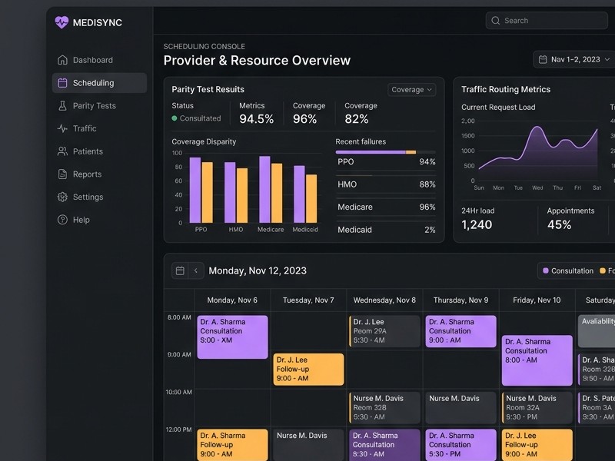Click the Reports document icon
Viewport: 615px width, 461px height.
62,174
